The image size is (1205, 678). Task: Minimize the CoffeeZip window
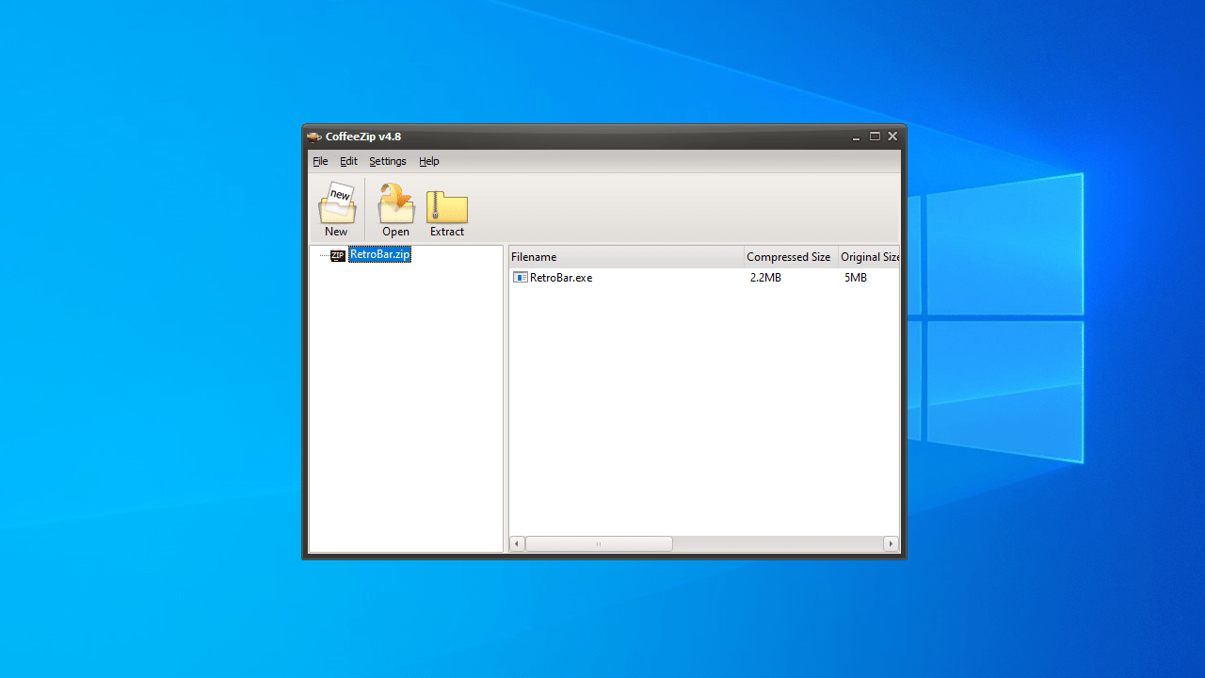856,137
